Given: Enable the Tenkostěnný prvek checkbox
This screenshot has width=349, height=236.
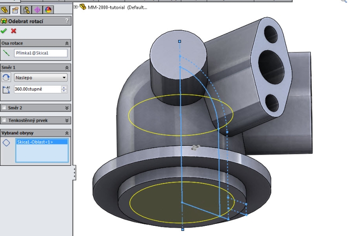Looking at the screenshot, I should (x=4, y=120).
